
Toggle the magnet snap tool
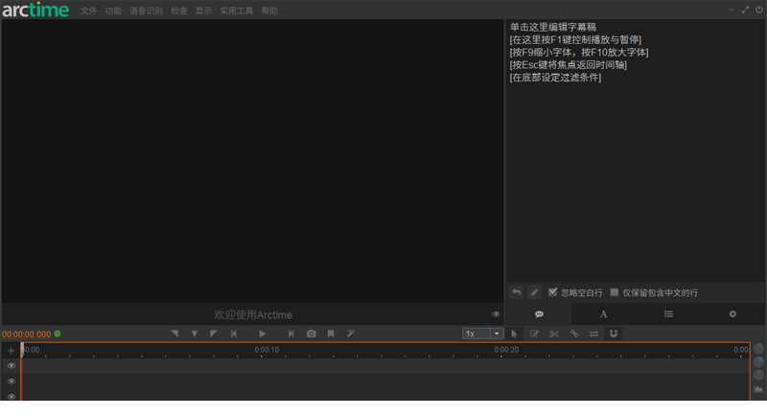click(614, 334)
